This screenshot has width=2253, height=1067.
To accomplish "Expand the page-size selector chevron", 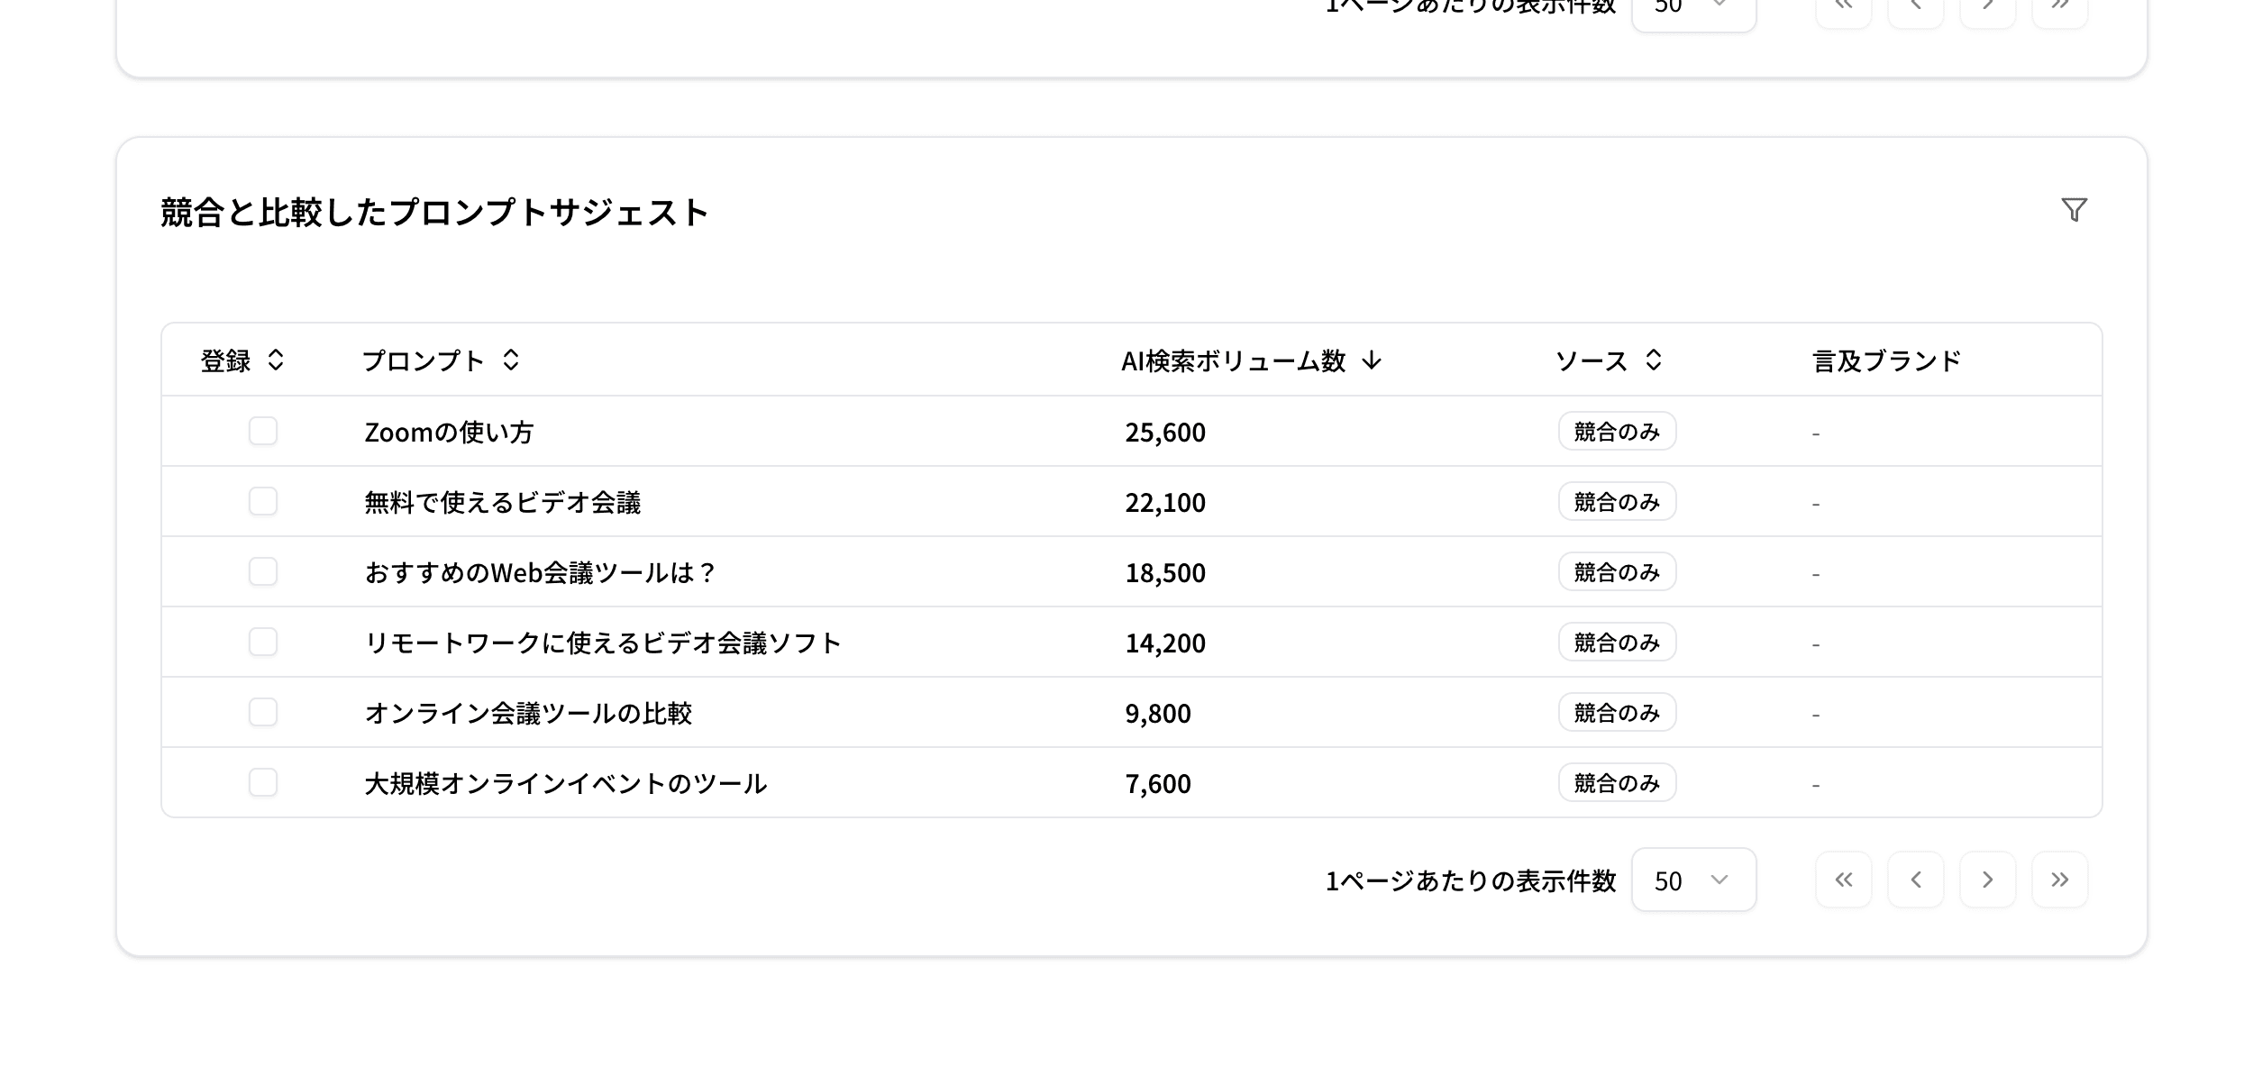I will point(1719,880).
